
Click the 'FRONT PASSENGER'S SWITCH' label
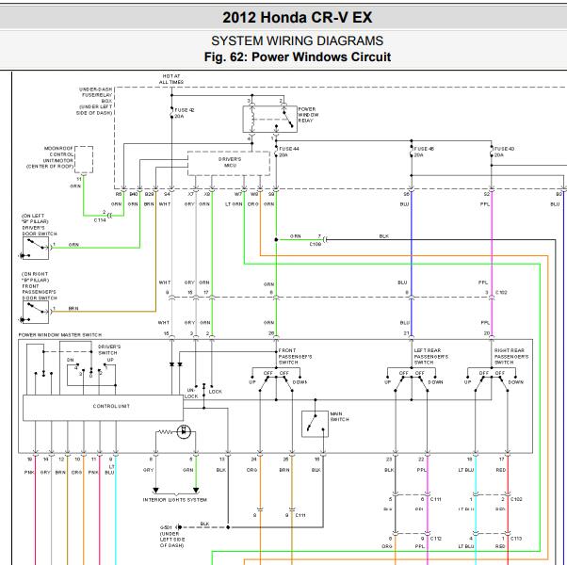295,356
